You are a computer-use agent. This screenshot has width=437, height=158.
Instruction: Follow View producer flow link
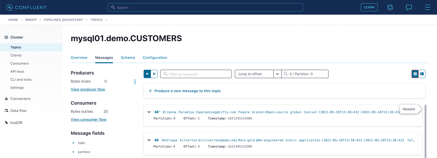(x=88, y=89)
